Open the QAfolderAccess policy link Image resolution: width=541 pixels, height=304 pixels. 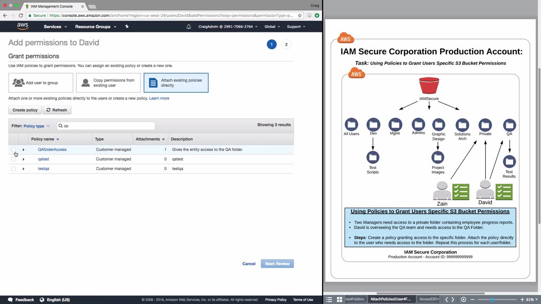52,149
